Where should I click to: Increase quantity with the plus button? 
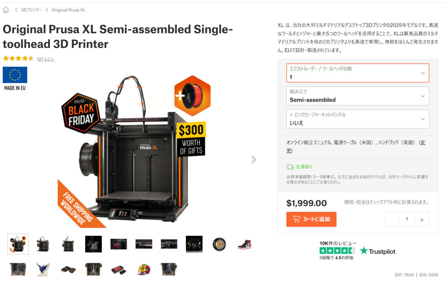(x=422, y=220)
